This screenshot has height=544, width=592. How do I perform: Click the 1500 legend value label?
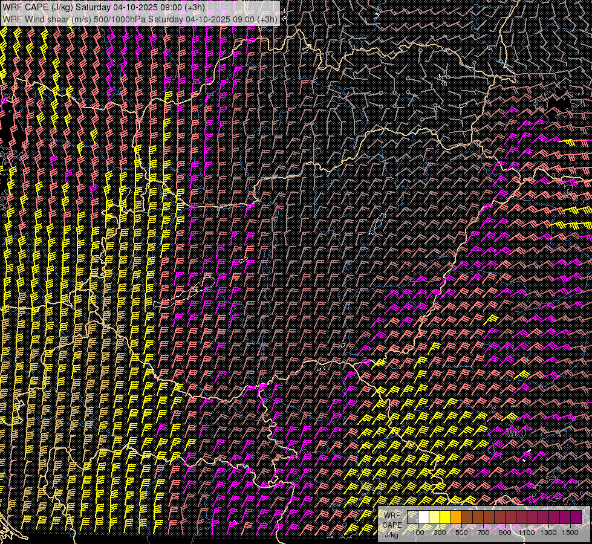point(570,533)
